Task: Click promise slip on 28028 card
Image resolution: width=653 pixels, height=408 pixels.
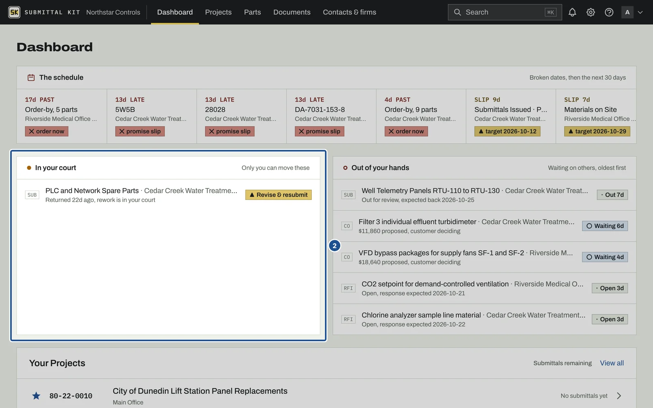Action: click(x=230, y=131)
